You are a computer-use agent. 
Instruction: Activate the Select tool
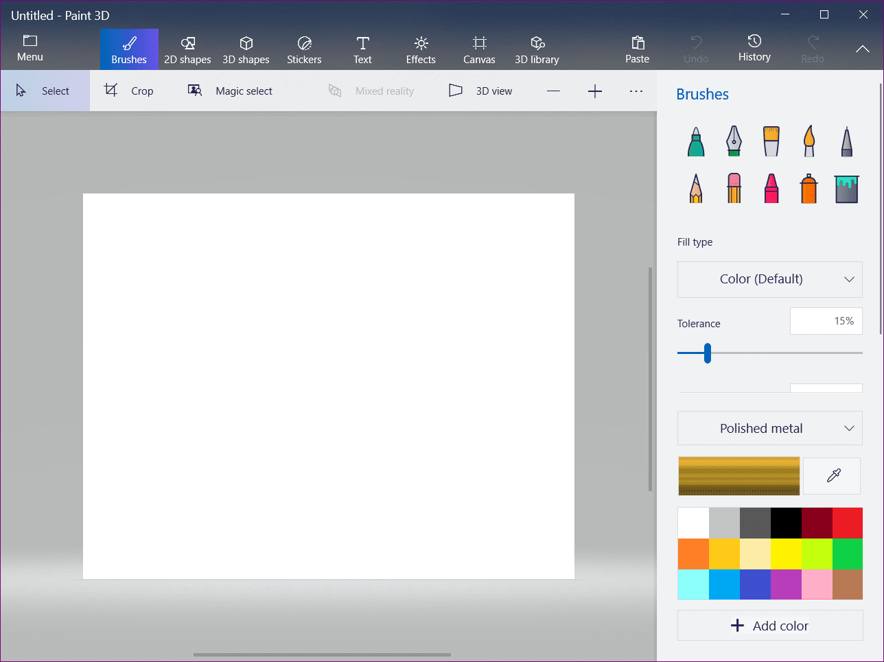(x=45, y=91)
